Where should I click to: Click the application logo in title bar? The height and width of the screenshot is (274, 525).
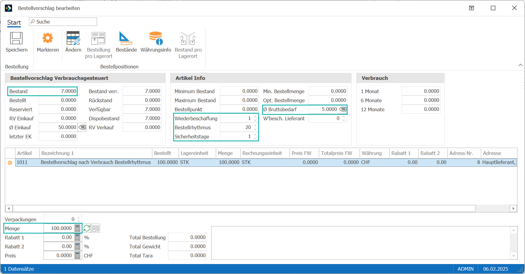pos(8,8)
